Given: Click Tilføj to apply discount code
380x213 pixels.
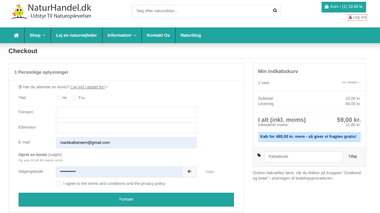Looking at the screenshot, I should (352, 156).
